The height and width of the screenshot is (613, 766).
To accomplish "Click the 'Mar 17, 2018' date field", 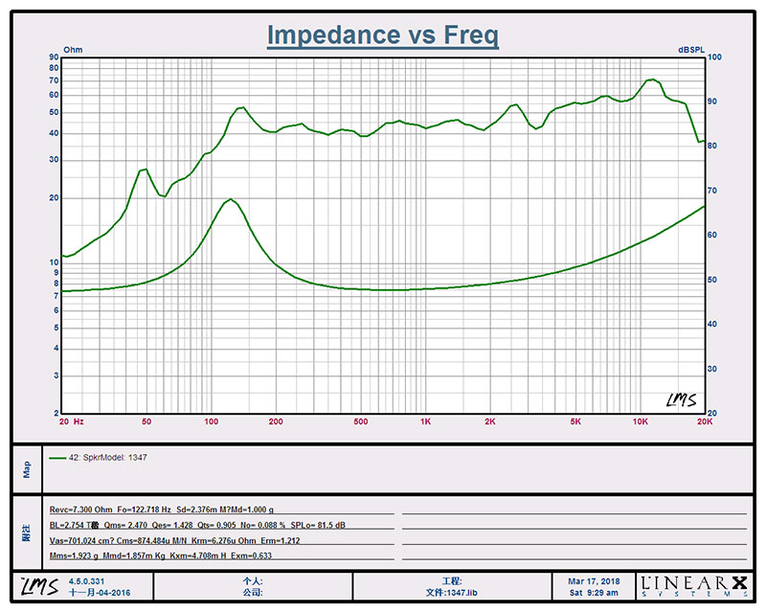I will (596, 580).
